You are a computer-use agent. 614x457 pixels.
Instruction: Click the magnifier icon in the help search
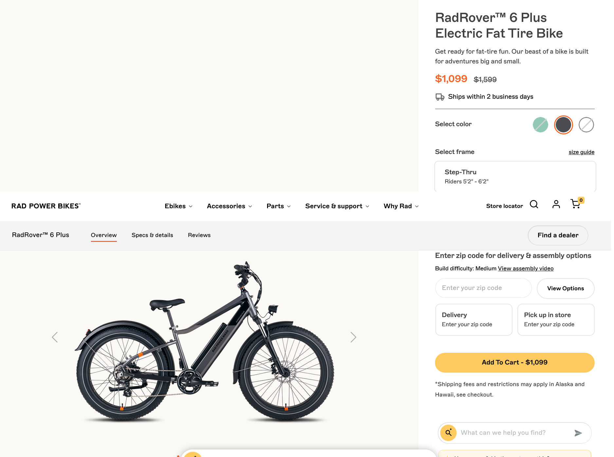pyautogui.click(x=448, y=432)
